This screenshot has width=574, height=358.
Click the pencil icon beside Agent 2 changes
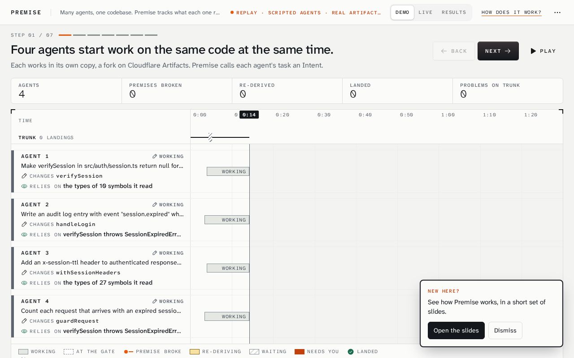pyautogui.click(x=24, y=224)
